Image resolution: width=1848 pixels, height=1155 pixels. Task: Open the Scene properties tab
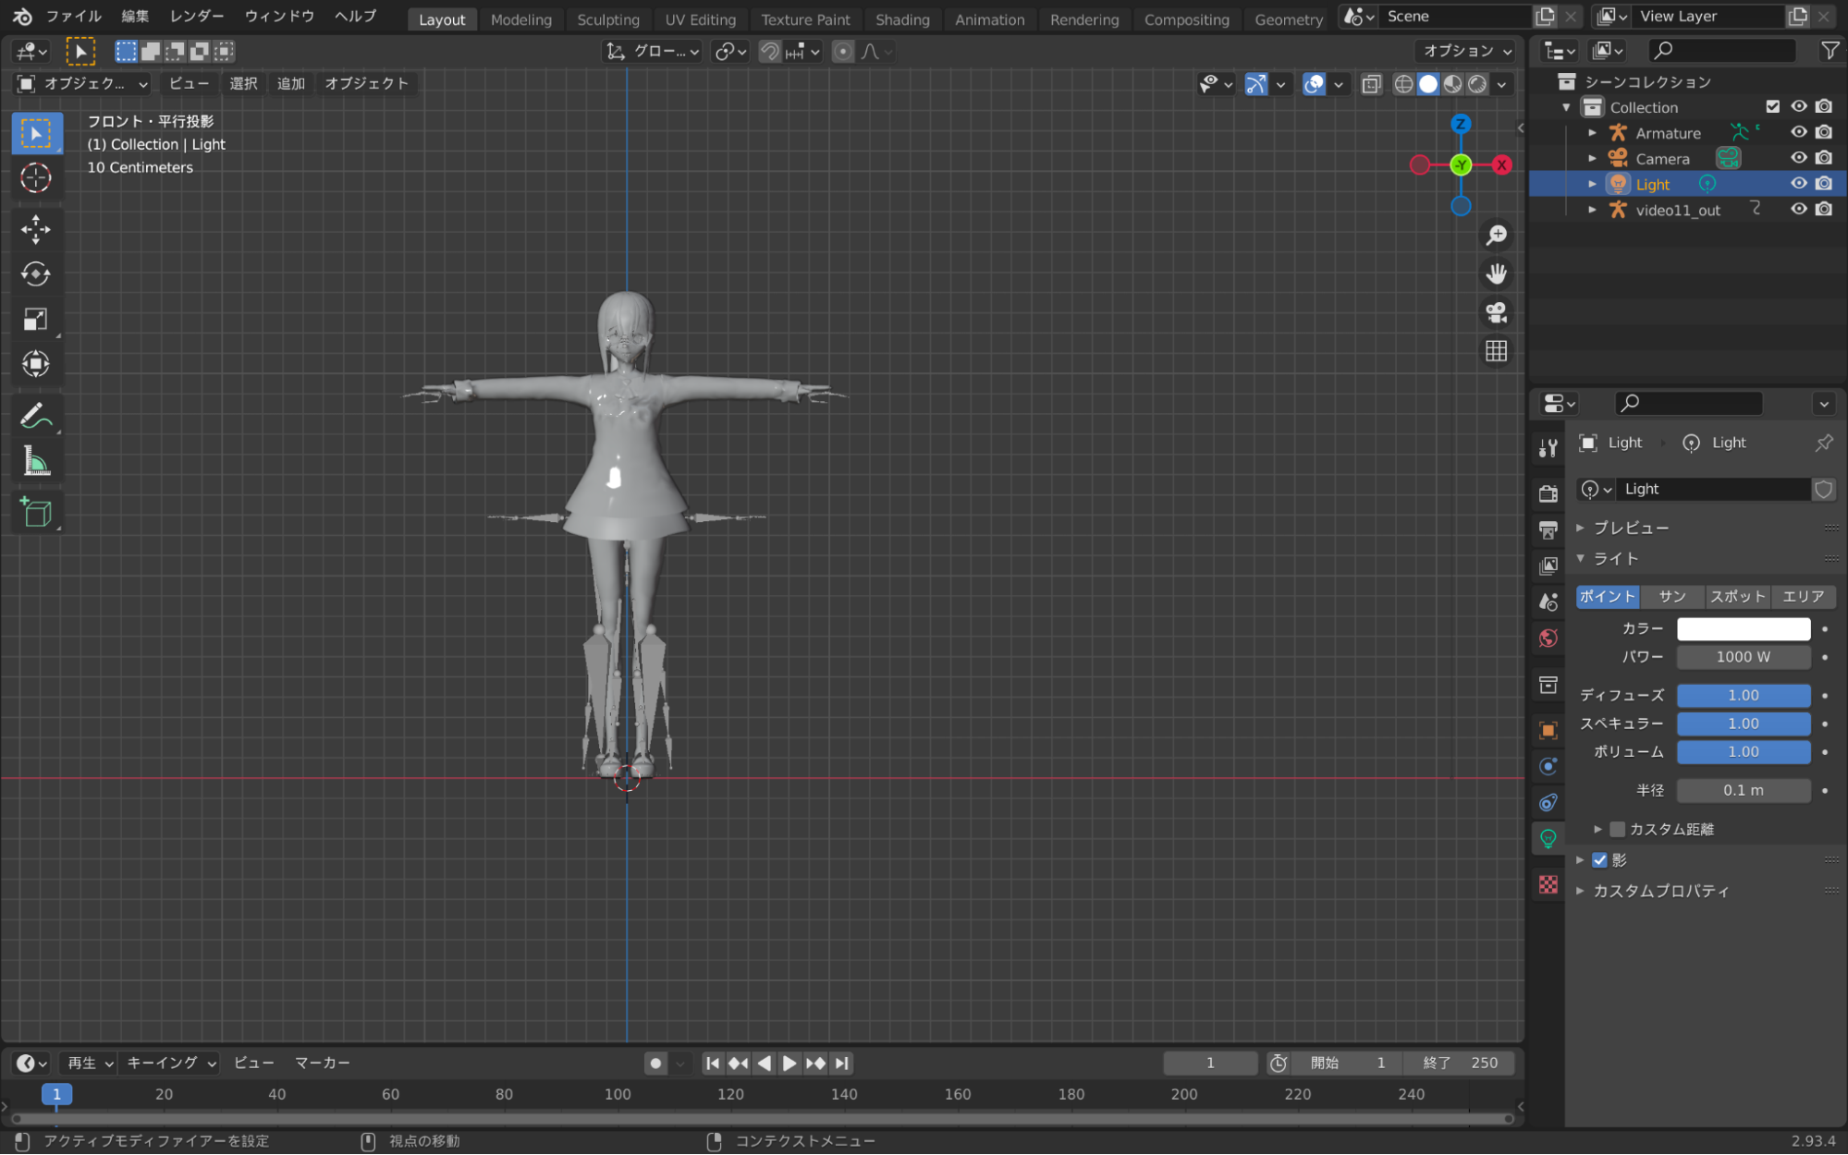click(1548, 602)
